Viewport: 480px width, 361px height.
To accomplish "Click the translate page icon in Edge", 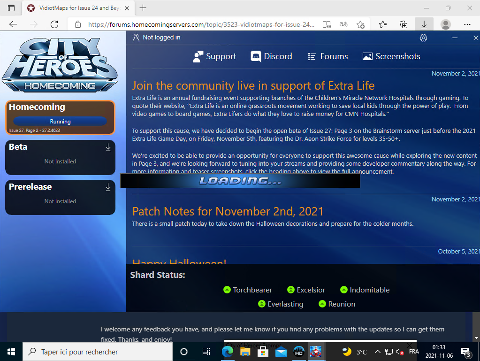I will point(343,24).
